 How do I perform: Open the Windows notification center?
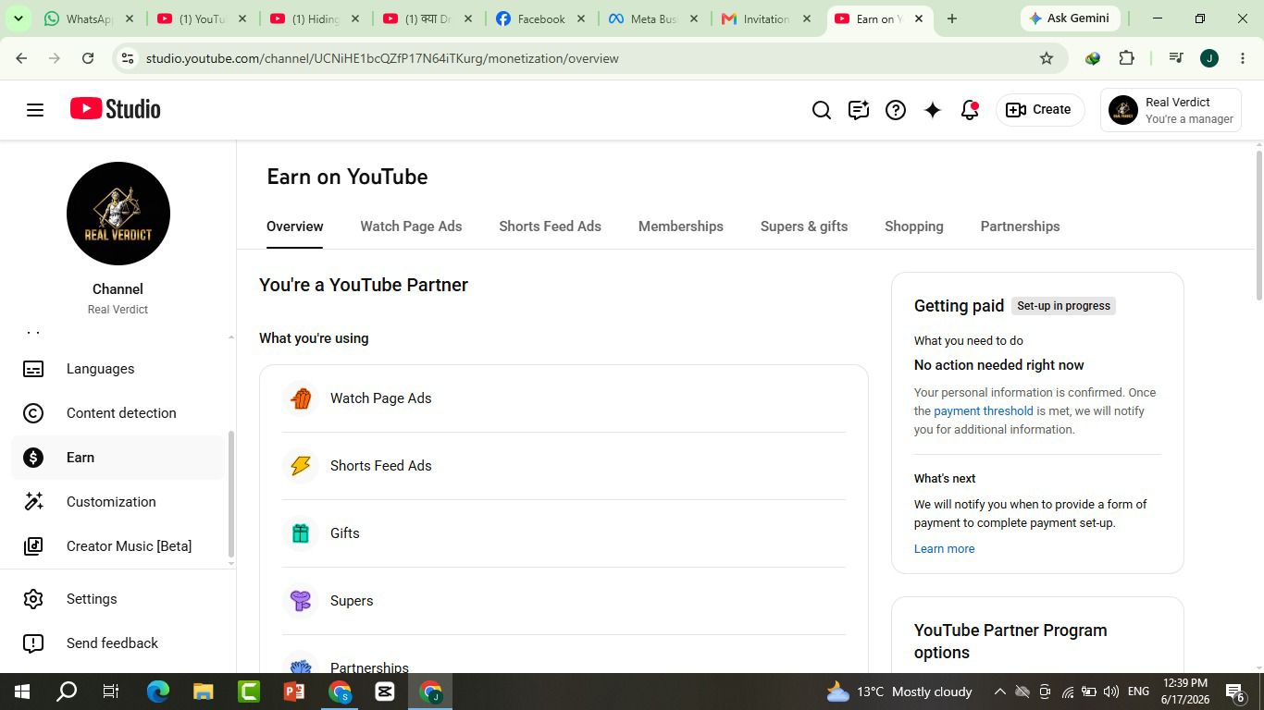click(x=1234, y=692)
